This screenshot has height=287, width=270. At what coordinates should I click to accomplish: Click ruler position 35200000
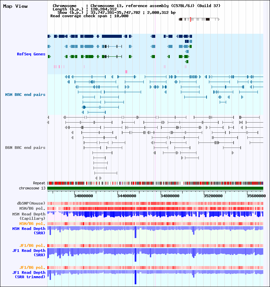click(x=213, y=196)
